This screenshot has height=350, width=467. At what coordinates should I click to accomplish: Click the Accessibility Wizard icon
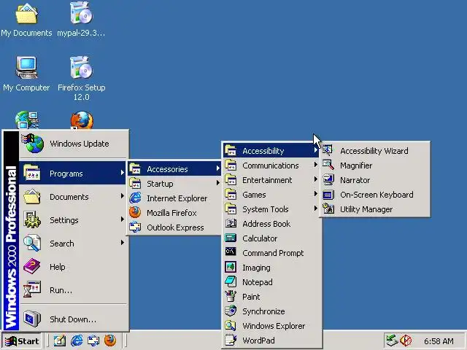pos(328,150)
